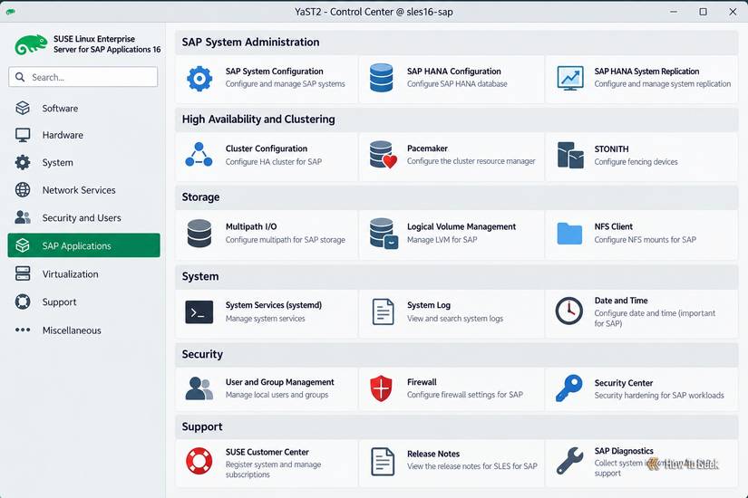Viewport: 748px width, 498px height.
Task: Select the SAP Applications category
Action: [x=84, y=245]
